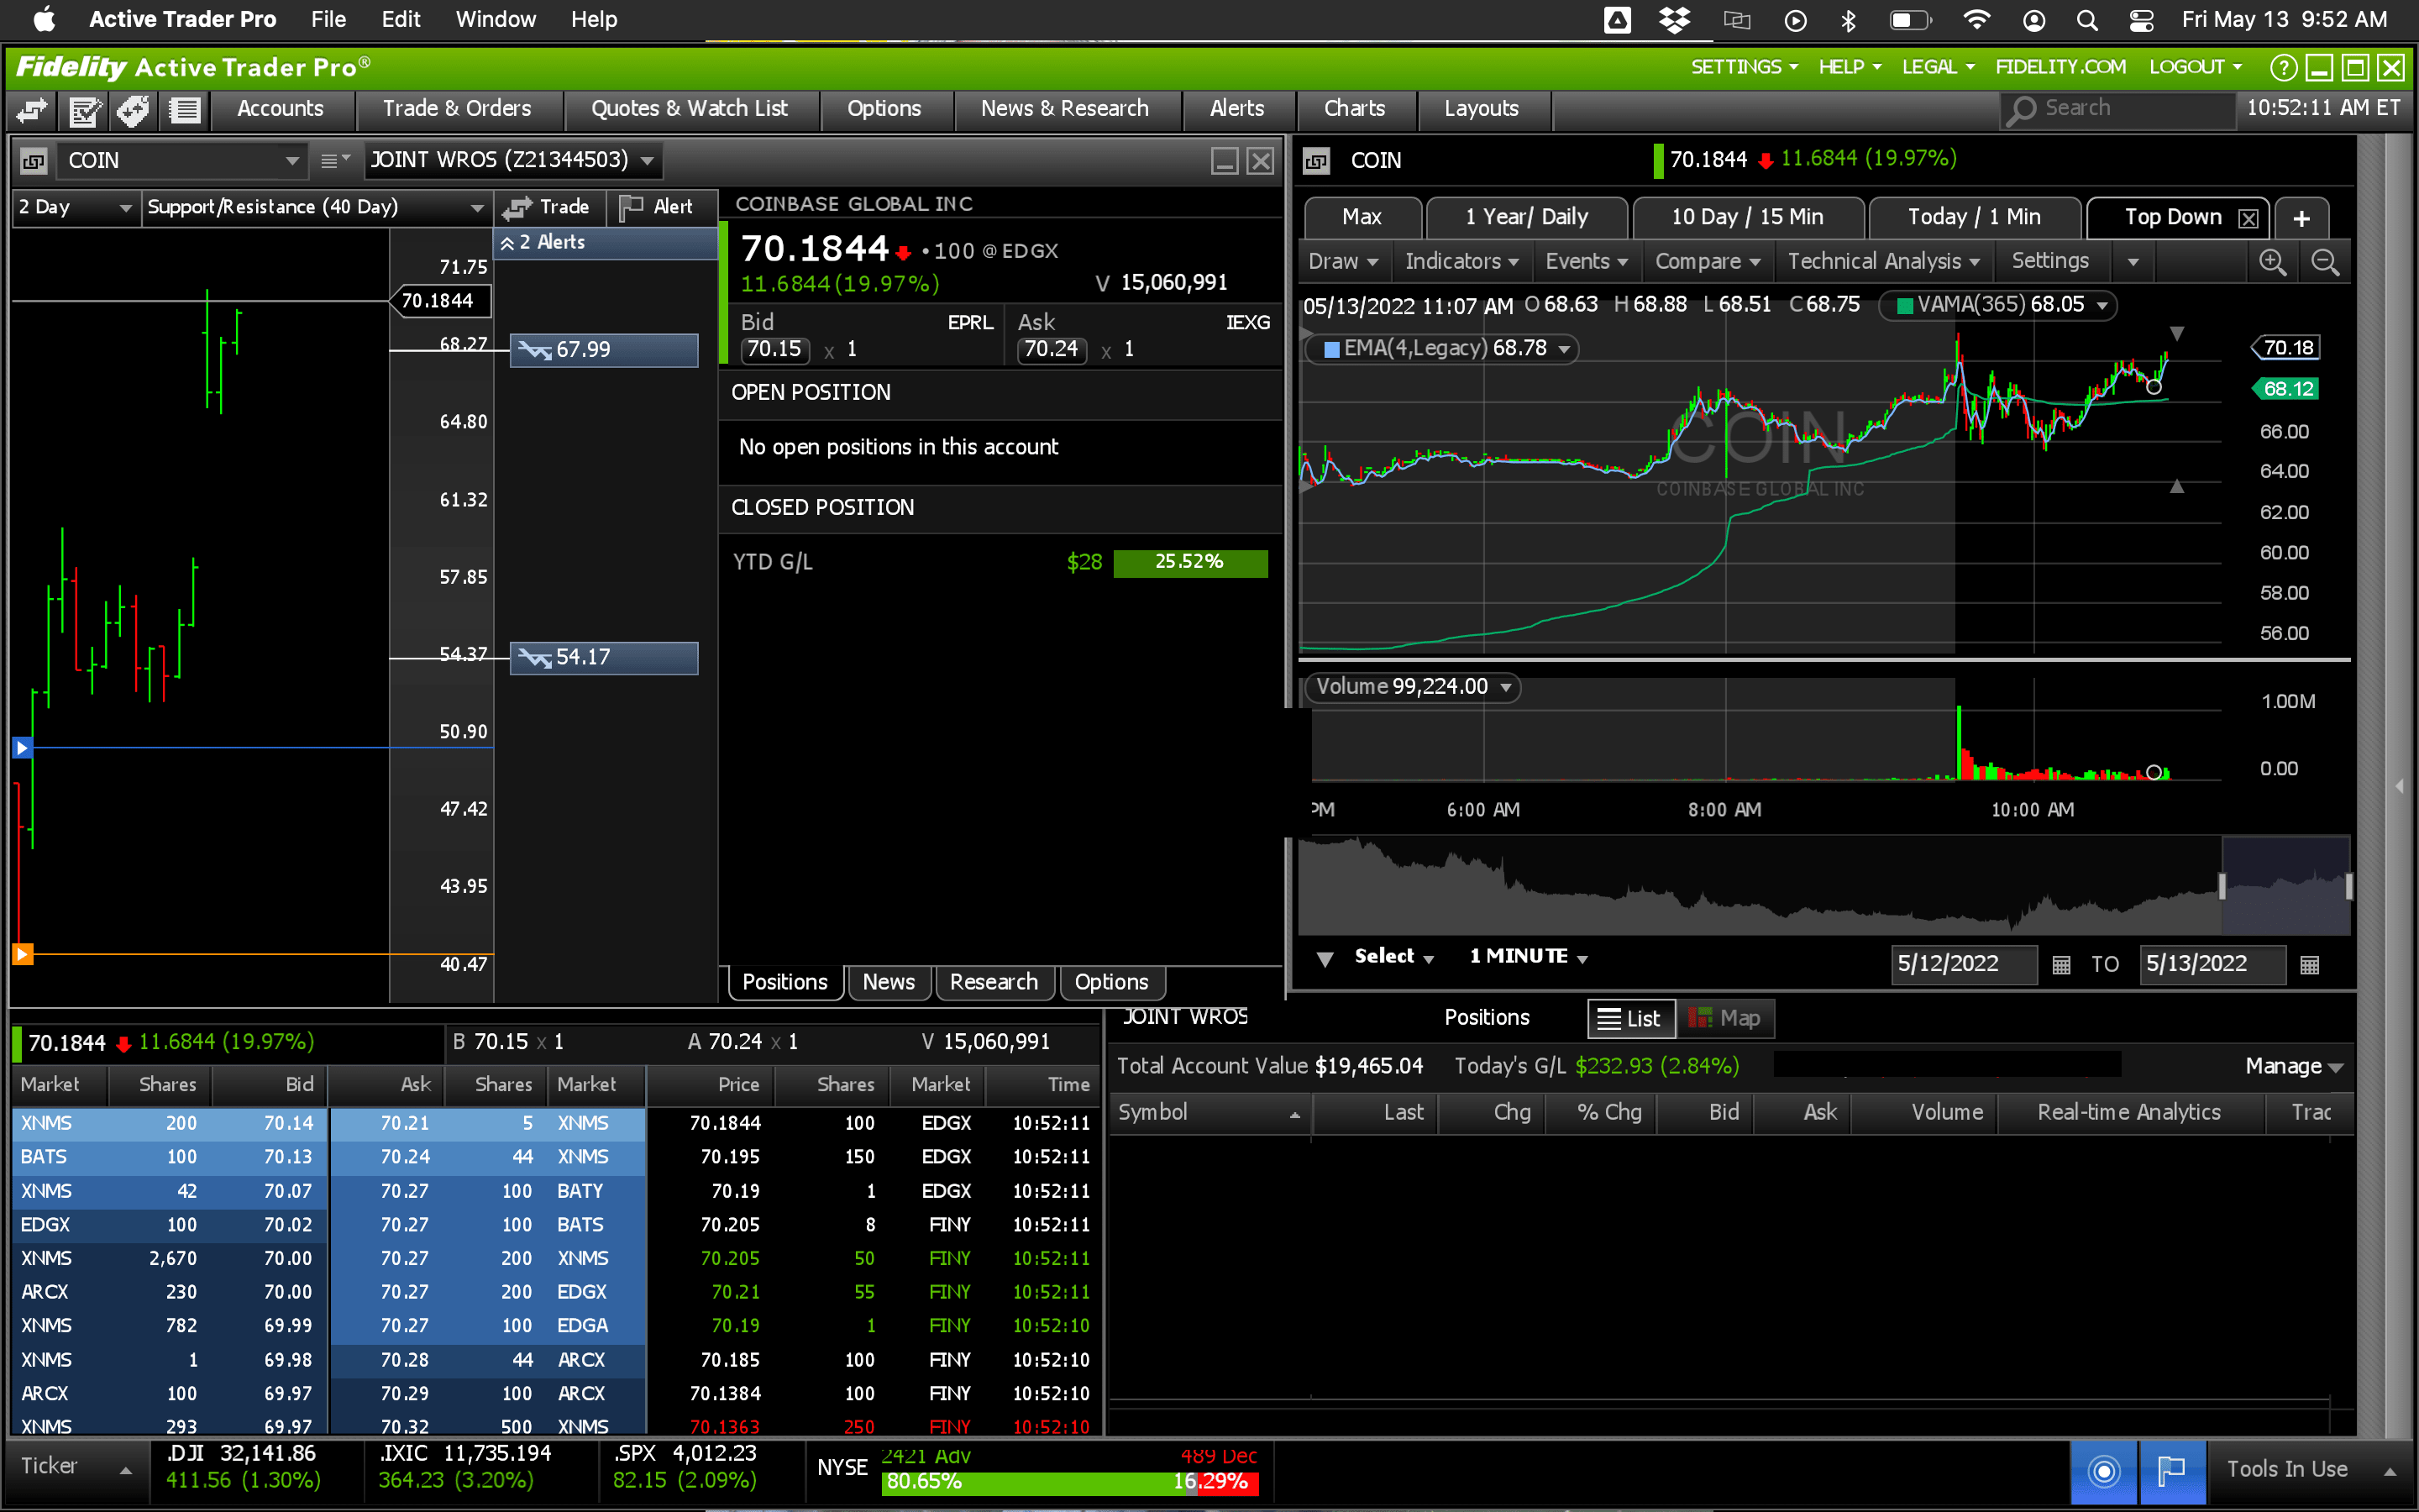
Task: Open the calendar icon next to 5/12/2022
Action: click(2060, 965)
